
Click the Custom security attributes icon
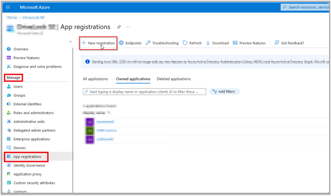click(9, 183)
